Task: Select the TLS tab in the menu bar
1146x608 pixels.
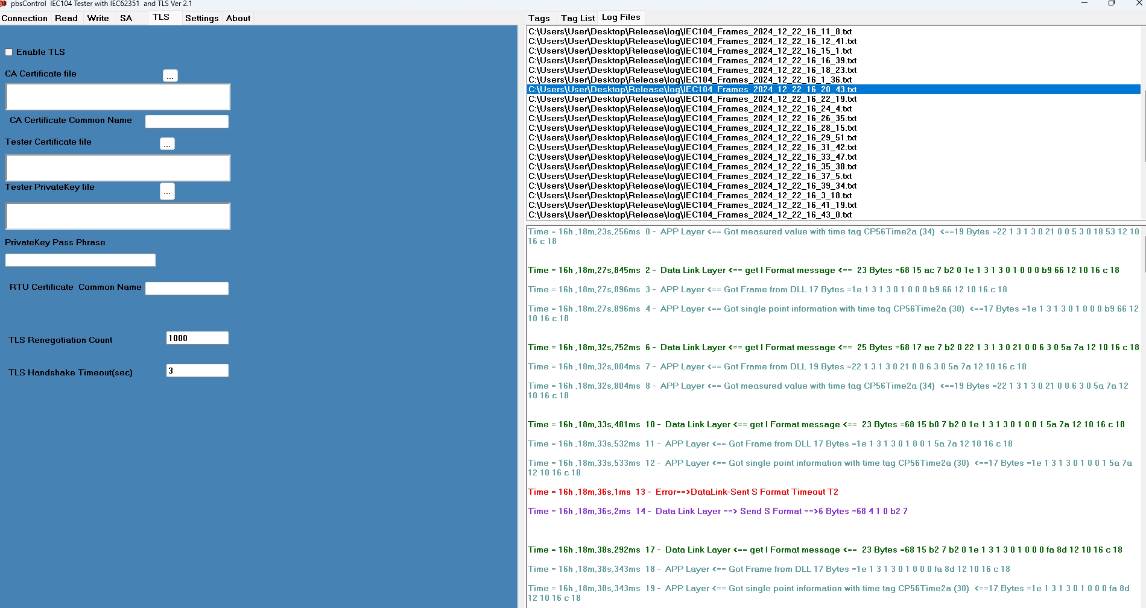Action: 160,17
